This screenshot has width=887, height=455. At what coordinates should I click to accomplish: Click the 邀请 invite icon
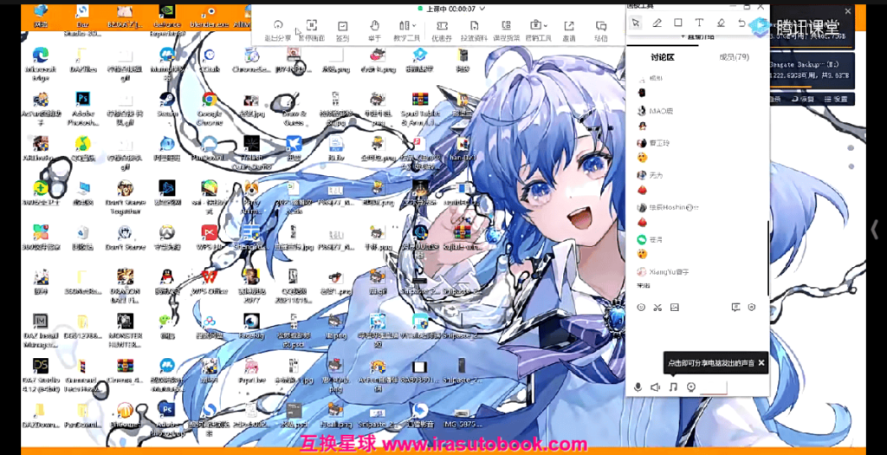pos(569,26)
